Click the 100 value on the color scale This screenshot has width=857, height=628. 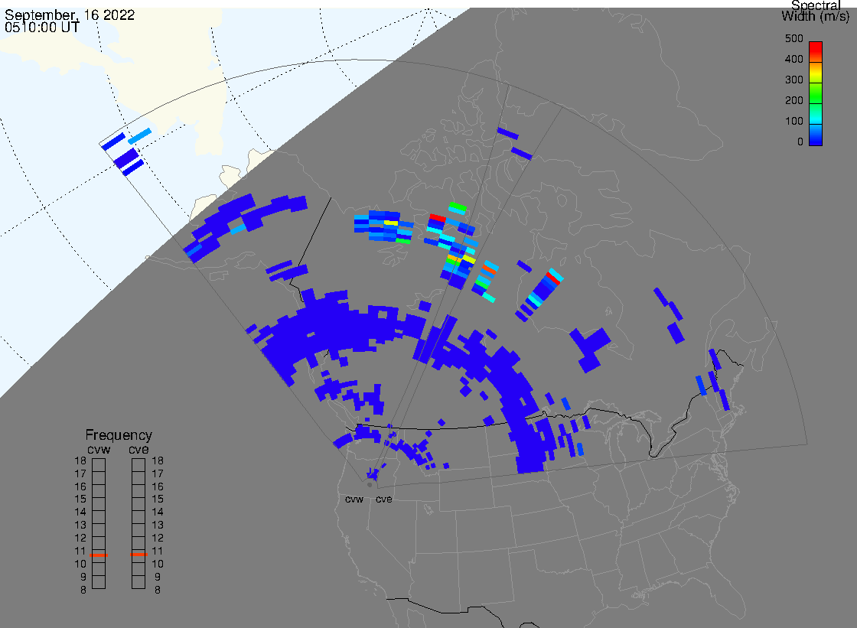793,122
